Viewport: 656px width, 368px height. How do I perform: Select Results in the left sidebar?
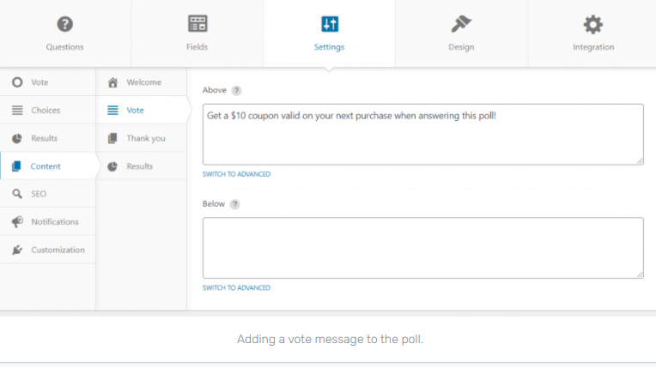[x=45, y=138]
